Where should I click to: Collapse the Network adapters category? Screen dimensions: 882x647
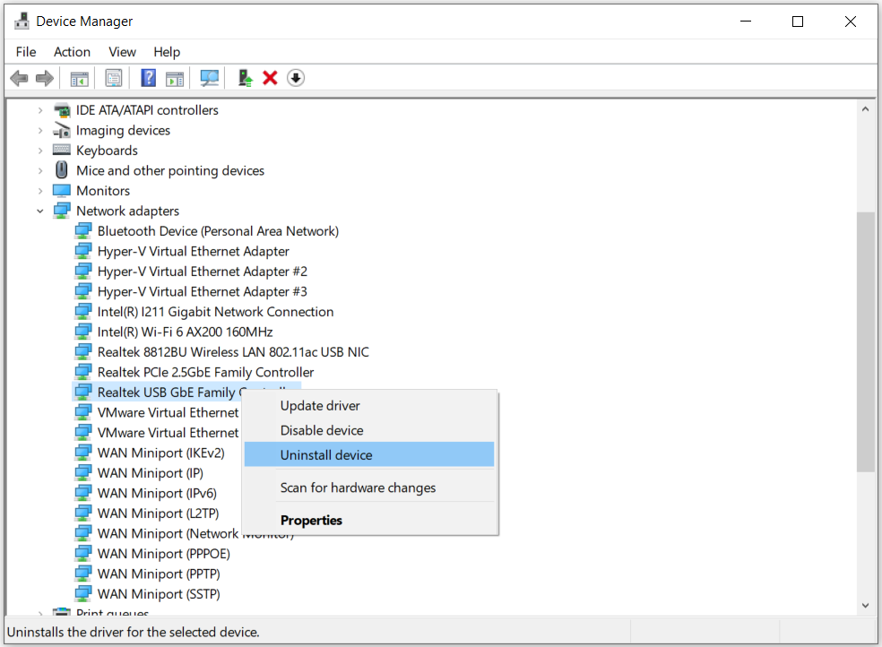(x=39, y=211)
